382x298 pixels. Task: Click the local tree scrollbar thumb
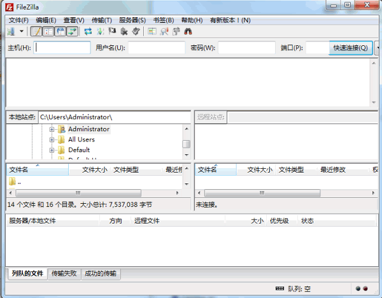[x=187, y=144]
